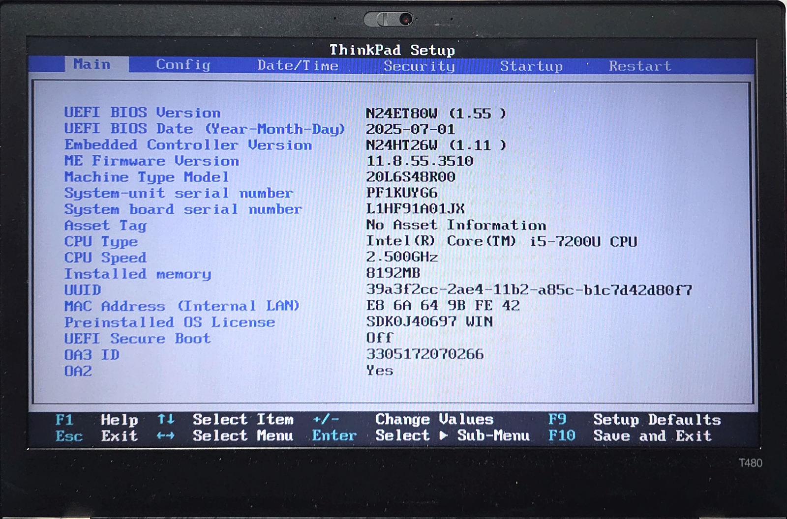
Task: Select the UEFI BIOS Date label
Action: coord(205,129)
